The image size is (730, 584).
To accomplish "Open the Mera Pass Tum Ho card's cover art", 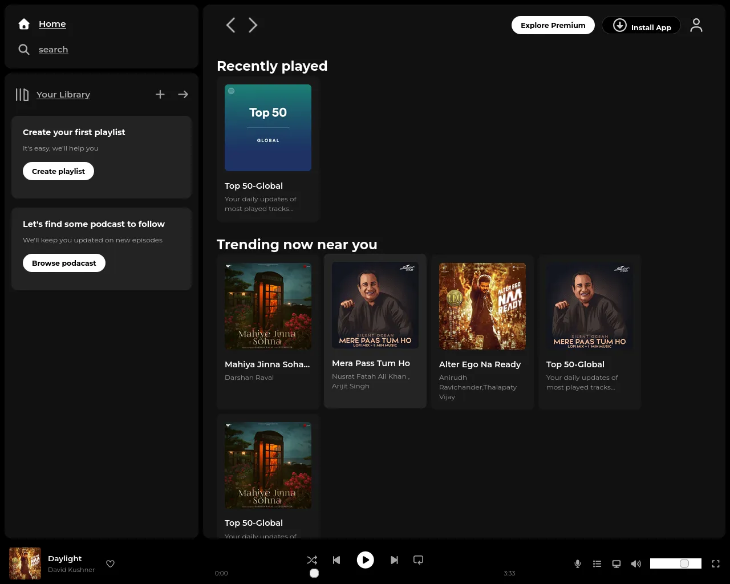I will tap(375, 305).
